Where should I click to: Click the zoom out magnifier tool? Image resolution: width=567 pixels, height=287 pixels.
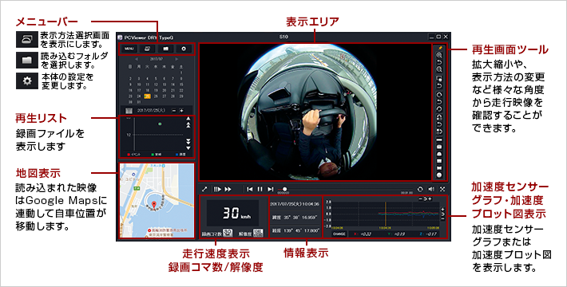(x=440, y=69)
